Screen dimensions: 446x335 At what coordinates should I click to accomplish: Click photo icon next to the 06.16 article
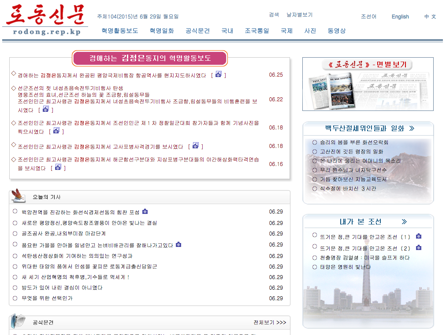pos(58,168)
